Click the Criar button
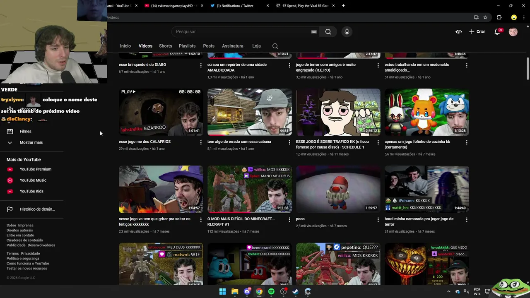Viewport: 530px width, 298px height. [x=477, y=31]
